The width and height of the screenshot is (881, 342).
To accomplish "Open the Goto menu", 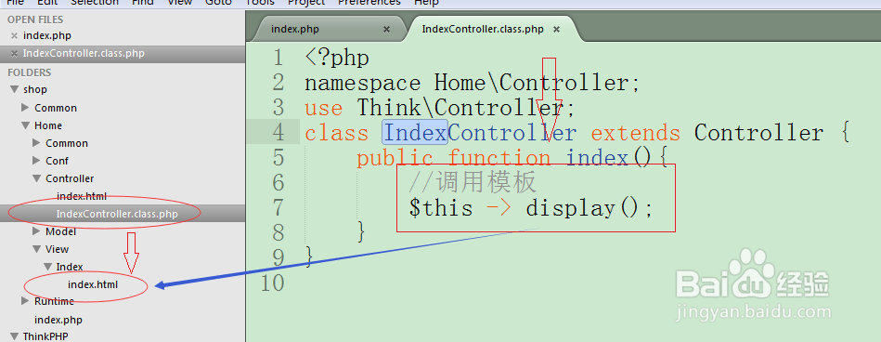I will pyautogui.click(x=218, y=2).
